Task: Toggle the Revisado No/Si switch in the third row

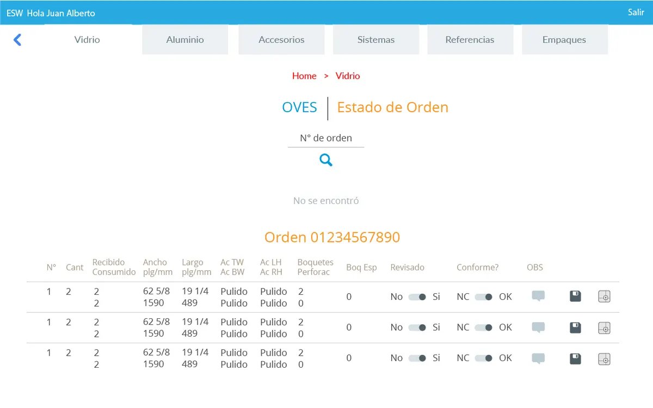Action: 417,358
